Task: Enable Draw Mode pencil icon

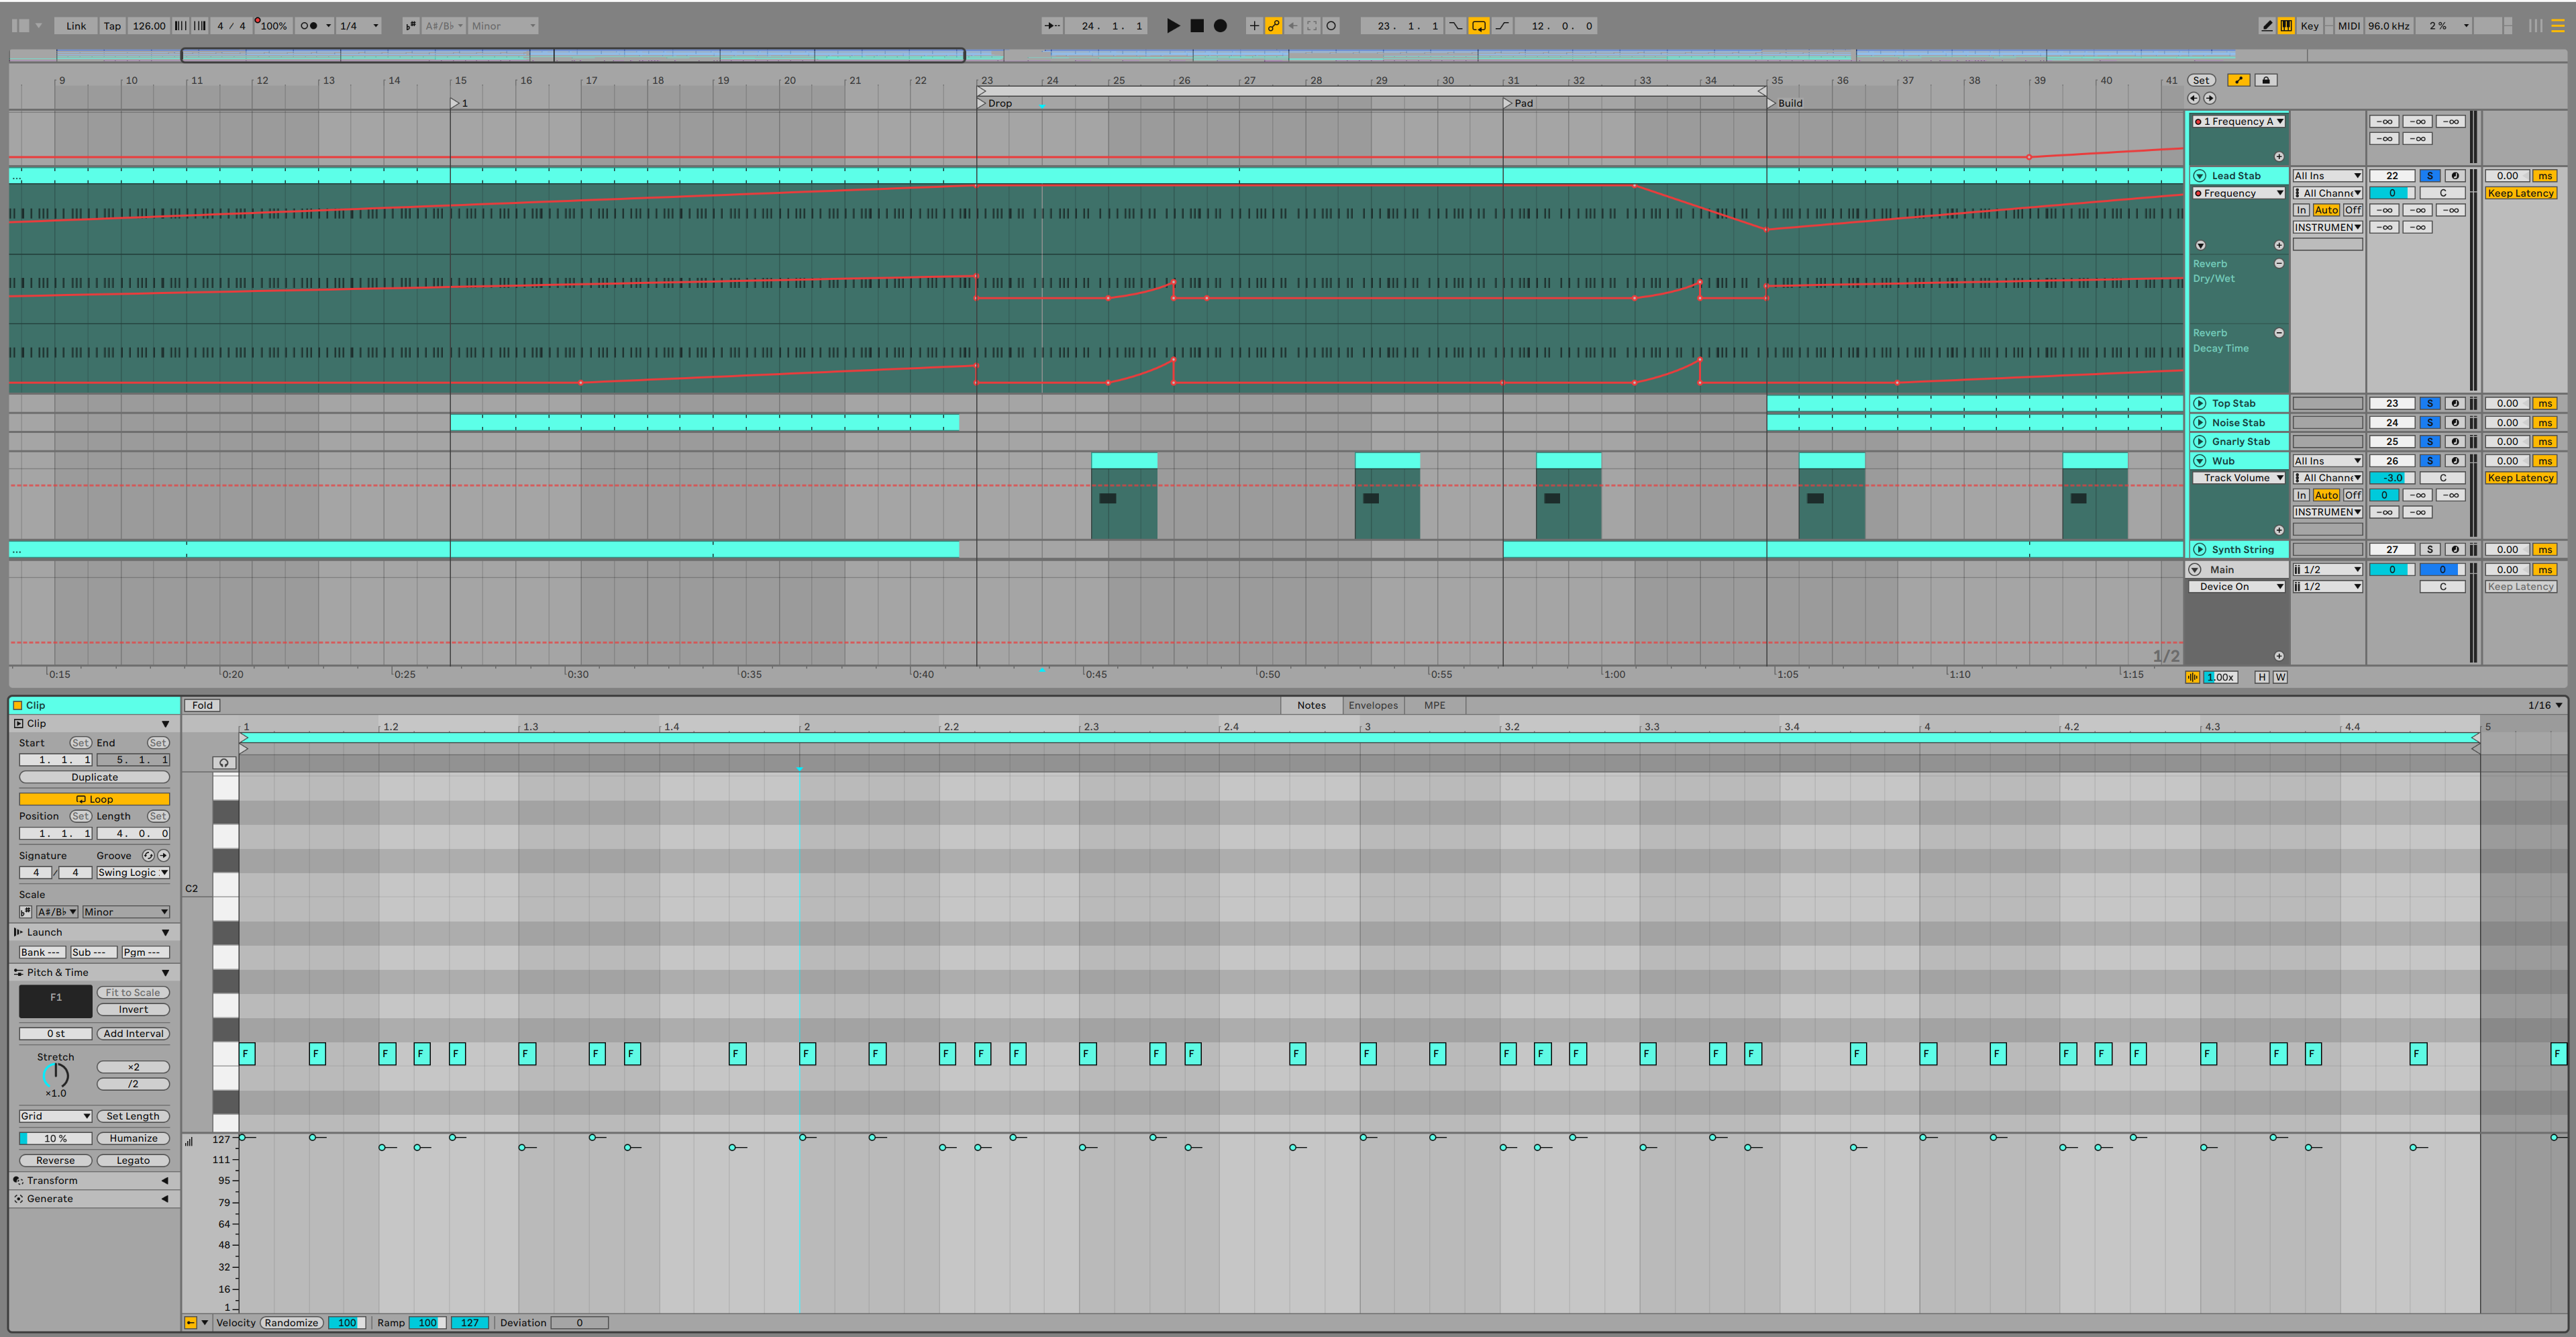Action: click(2266, 26)
